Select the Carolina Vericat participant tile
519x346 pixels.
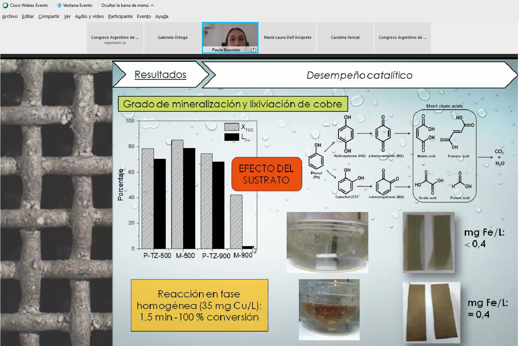pyautogui.click(x=345, y=37)
